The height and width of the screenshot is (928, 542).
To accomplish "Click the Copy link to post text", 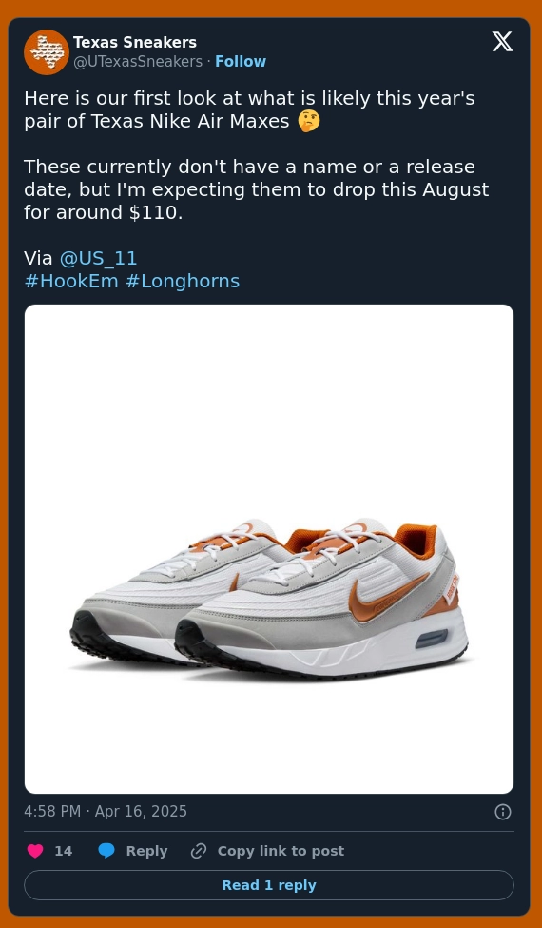I will [281, 851].
